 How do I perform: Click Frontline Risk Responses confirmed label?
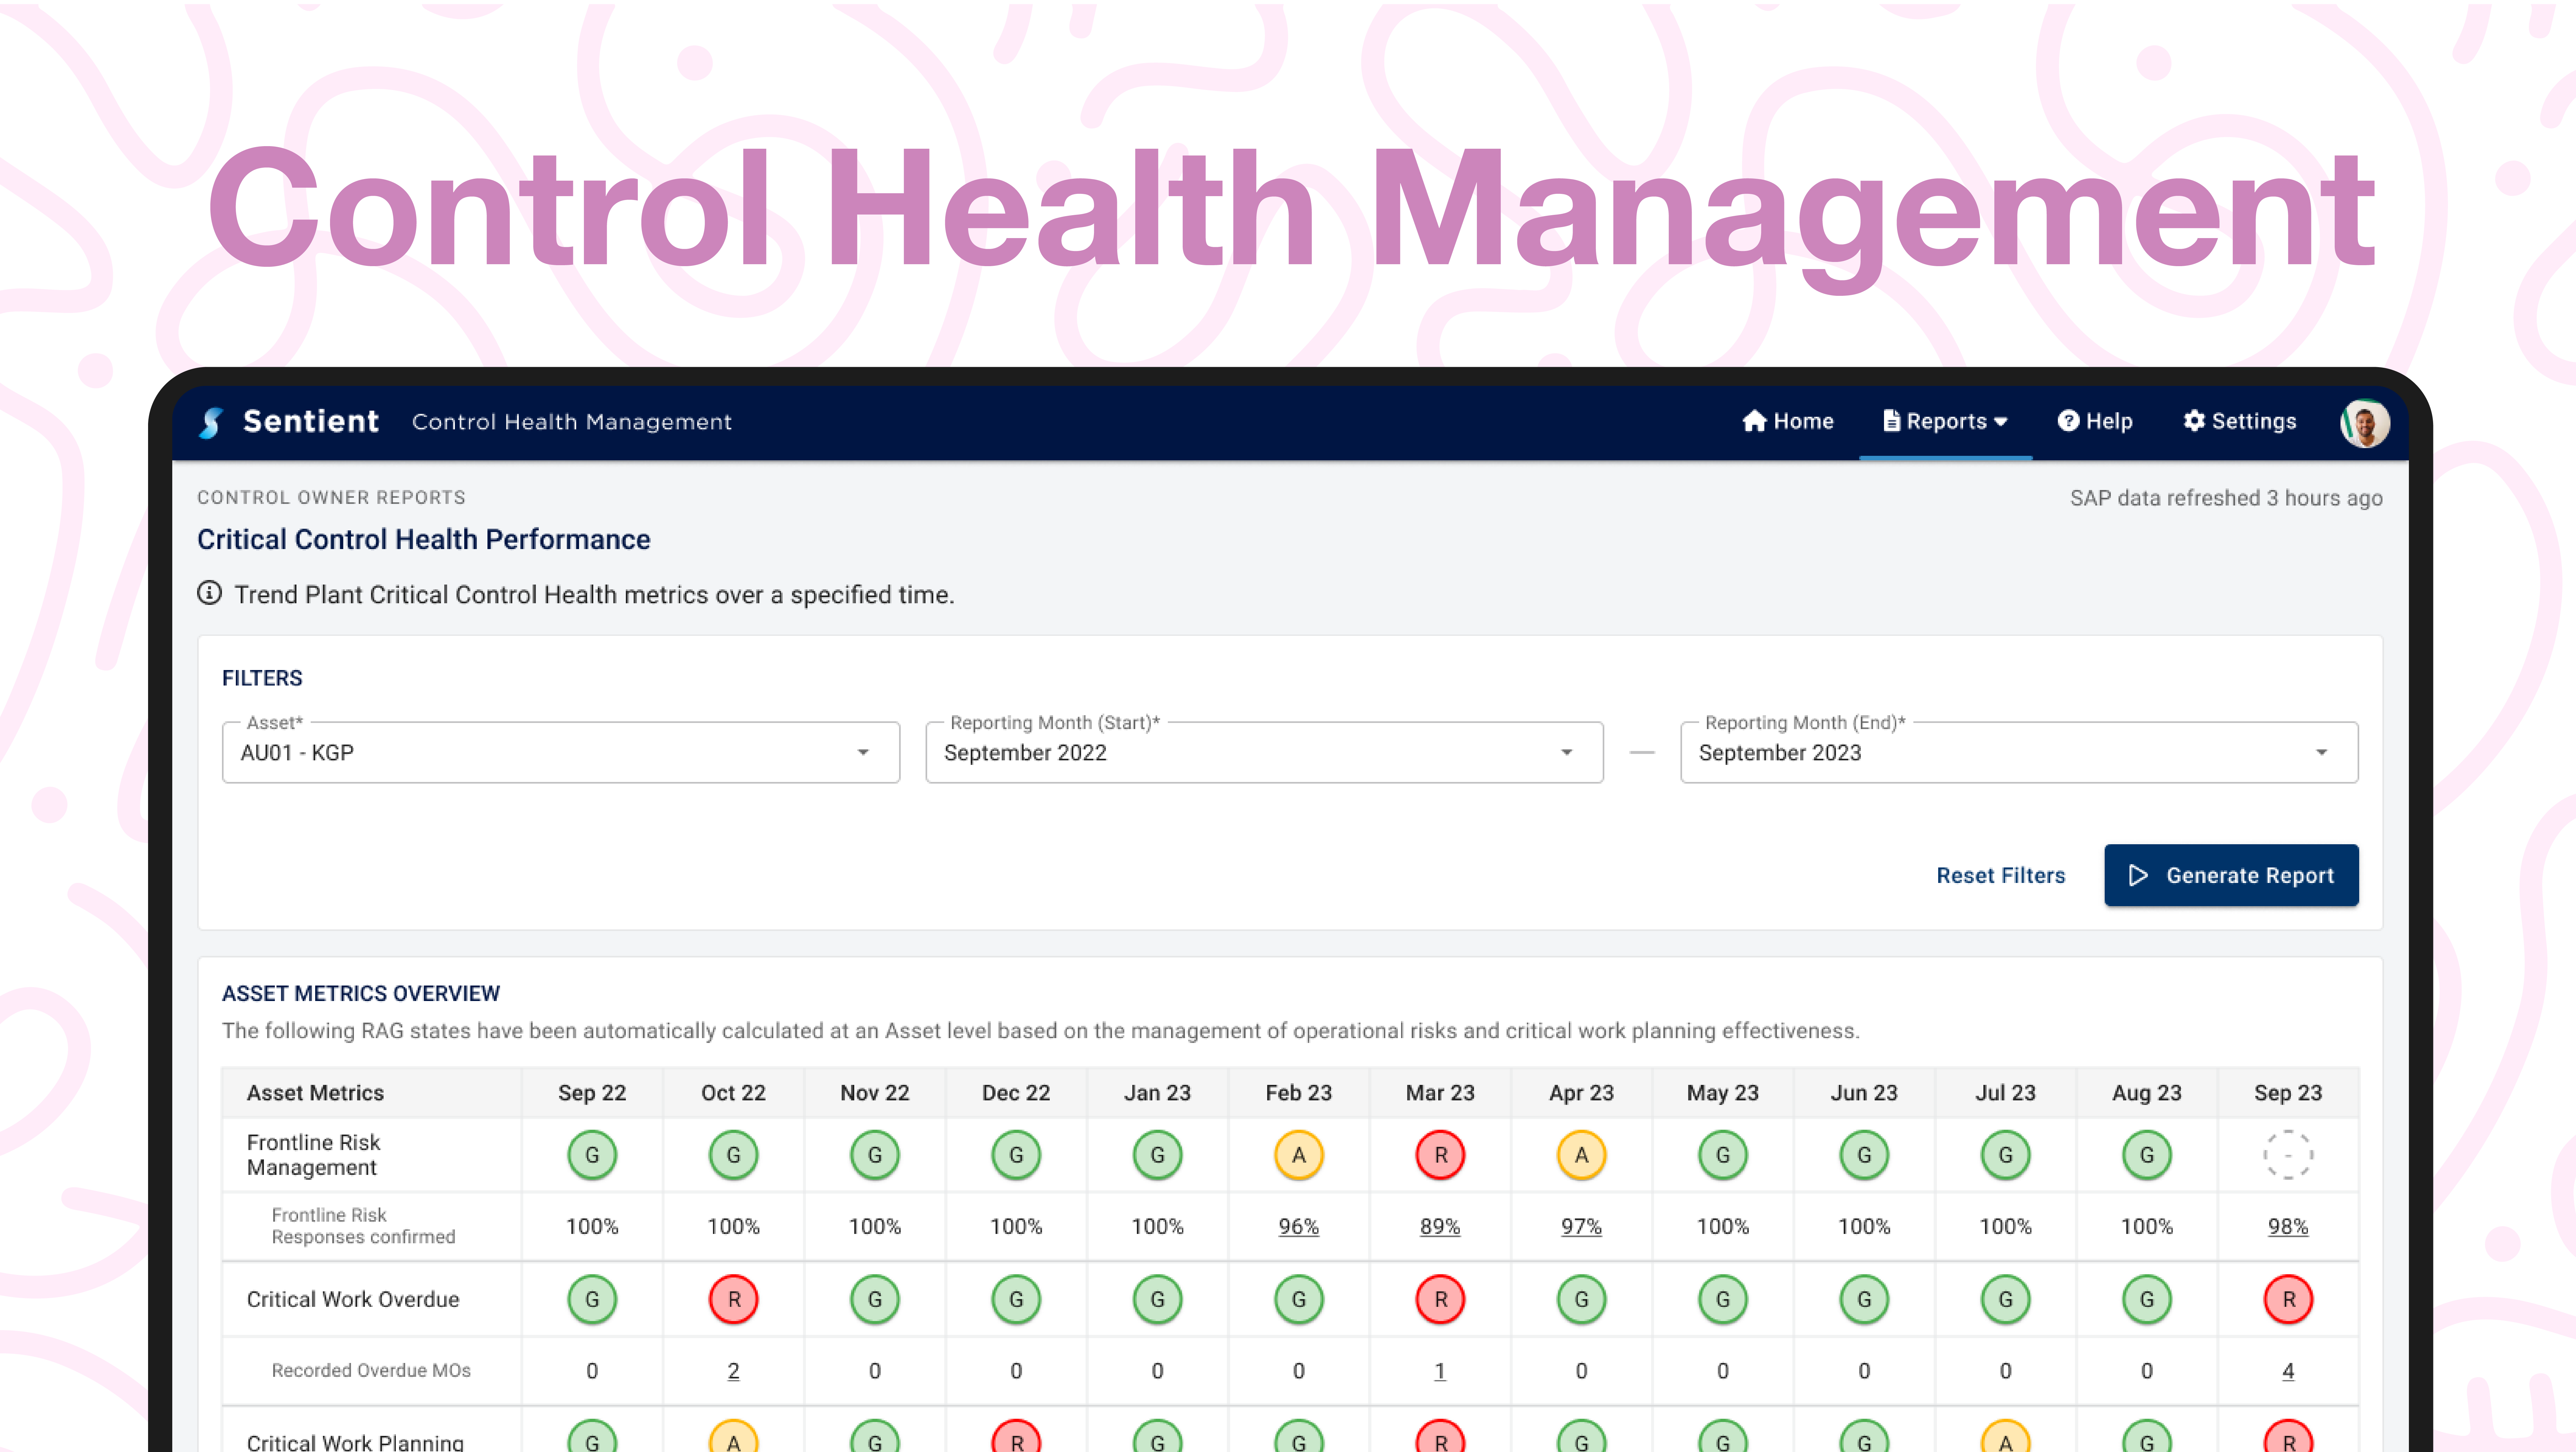[363, 1226]
